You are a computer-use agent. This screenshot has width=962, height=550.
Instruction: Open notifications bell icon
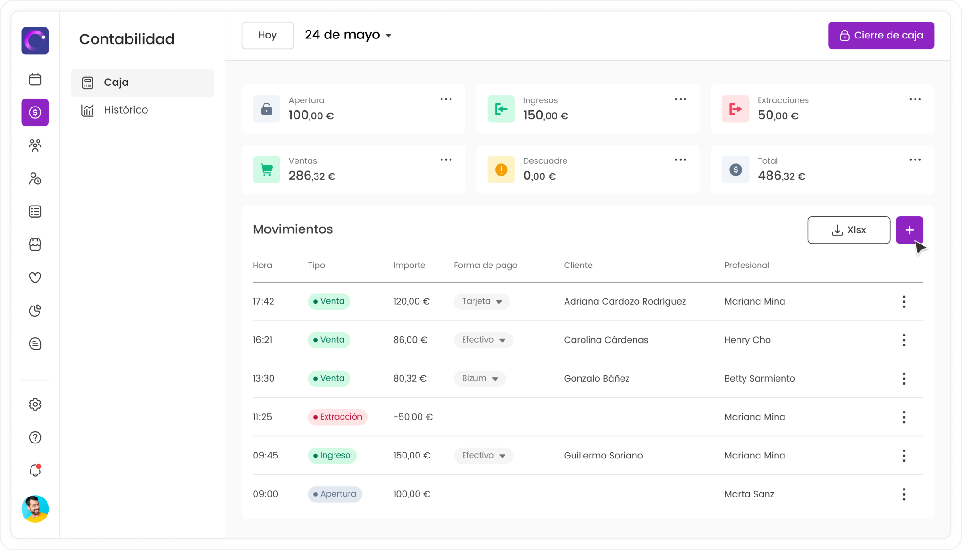point(35,470)
